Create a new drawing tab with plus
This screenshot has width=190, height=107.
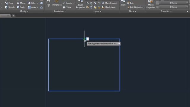point(14,16)
